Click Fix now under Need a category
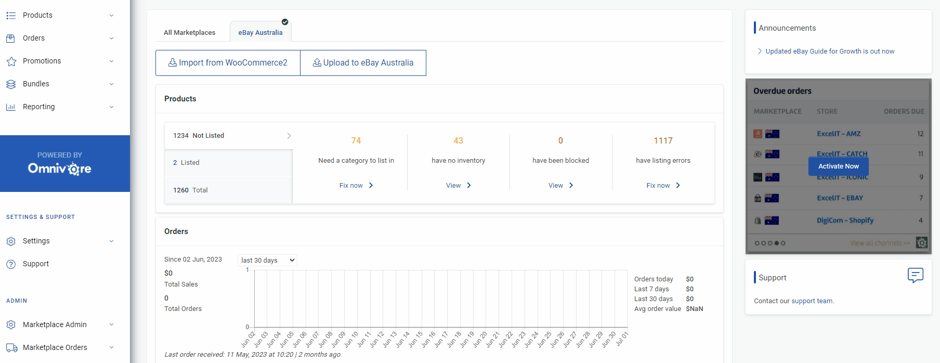Viewport: 940px width, 363px height. [356, 186]
